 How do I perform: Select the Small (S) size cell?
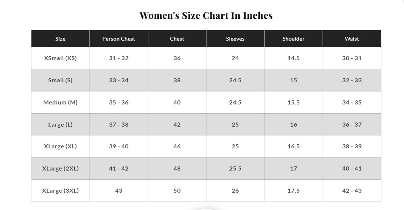point(60,80)
